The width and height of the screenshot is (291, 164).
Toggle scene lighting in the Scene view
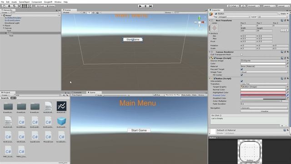tap(89, 13)
